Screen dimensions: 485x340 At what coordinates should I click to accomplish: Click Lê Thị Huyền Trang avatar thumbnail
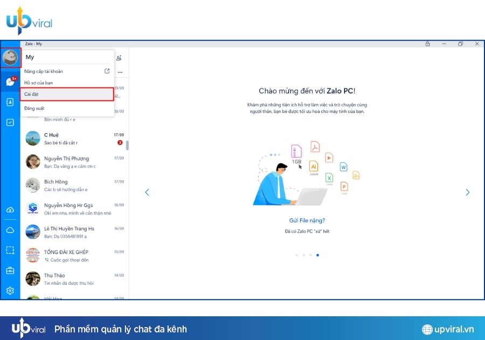[x=33, y=232]
